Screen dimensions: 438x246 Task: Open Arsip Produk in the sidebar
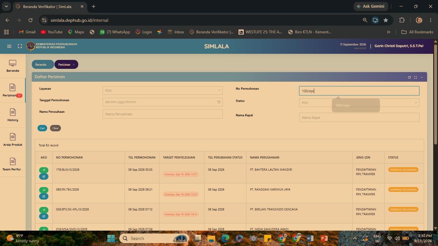tap(13, 140)
